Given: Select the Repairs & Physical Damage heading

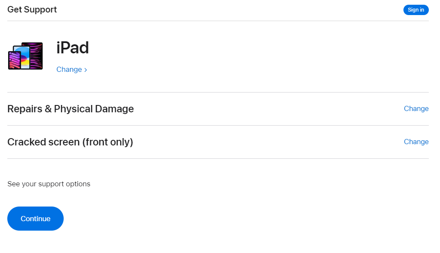Looking at the screenshot, I should click(71, 109).
